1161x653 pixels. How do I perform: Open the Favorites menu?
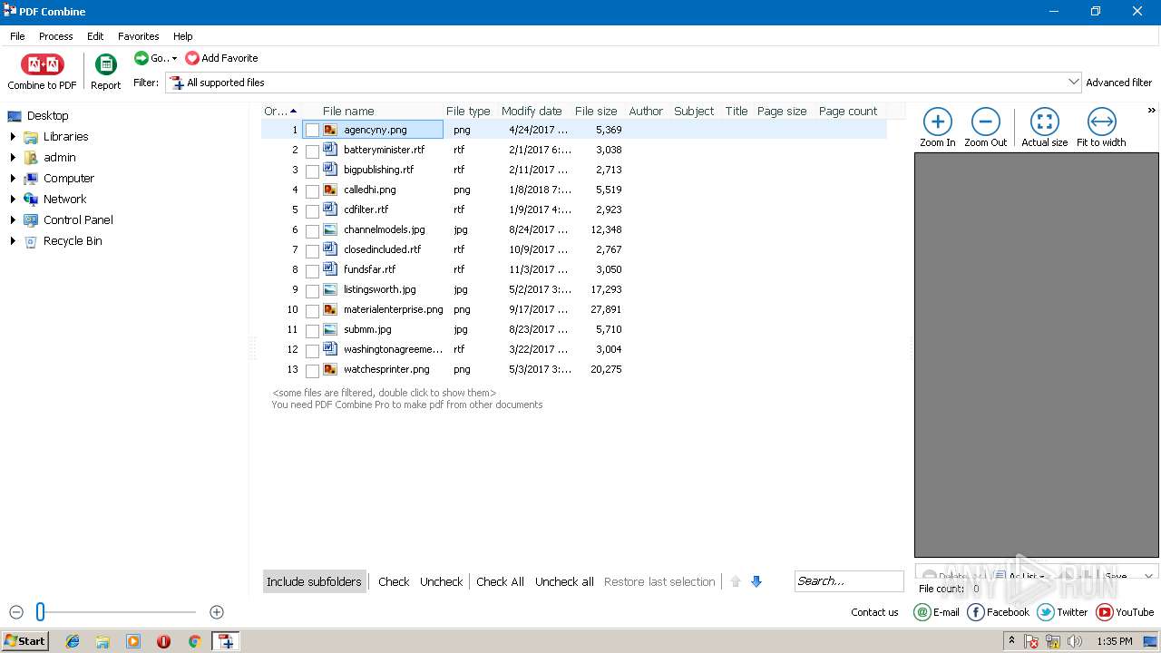tap(138, 36)
